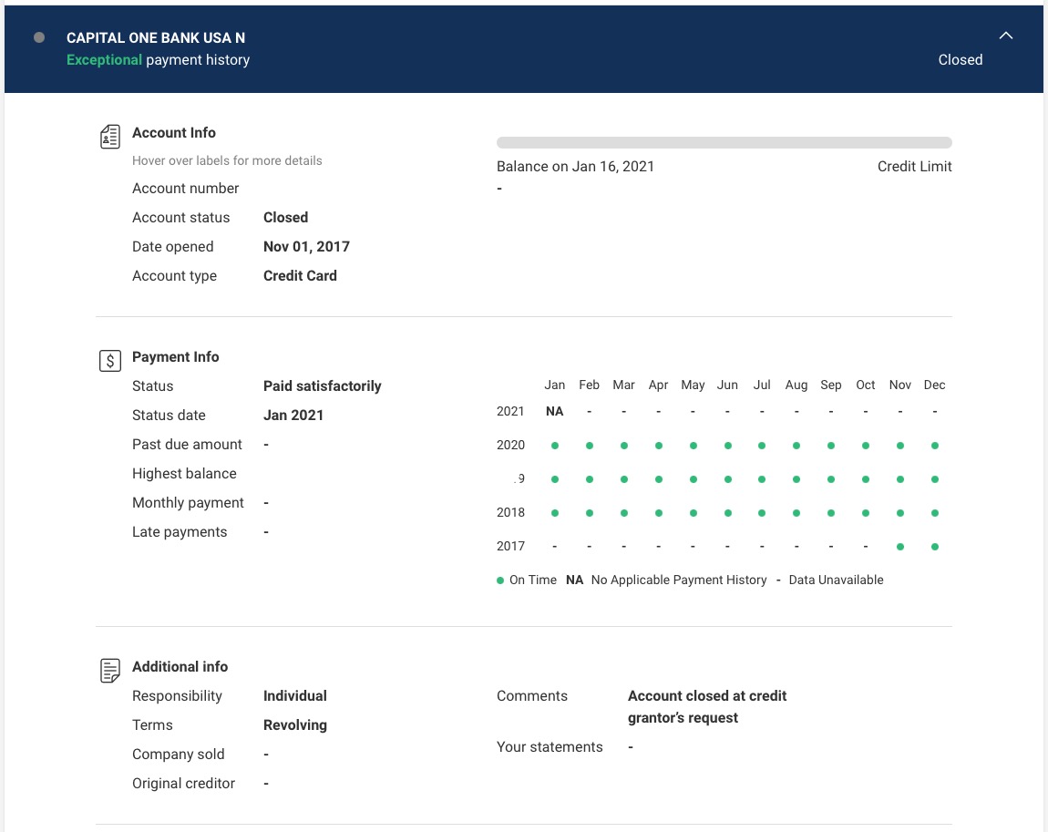Screen dimensions: 1048x832
Task: Click the on-time dot for Dec 2017
Action: [x=934, y=547]
